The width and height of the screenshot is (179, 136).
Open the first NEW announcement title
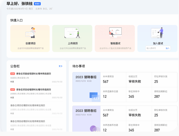[x=34, y=73]
